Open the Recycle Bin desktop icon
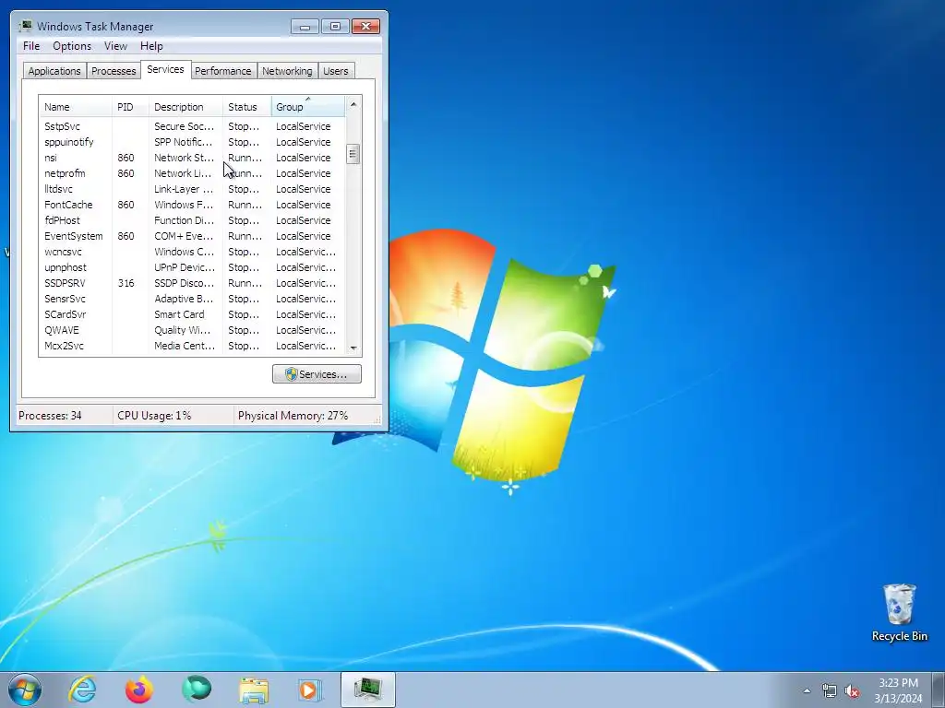945x708 pixels. 899,612
